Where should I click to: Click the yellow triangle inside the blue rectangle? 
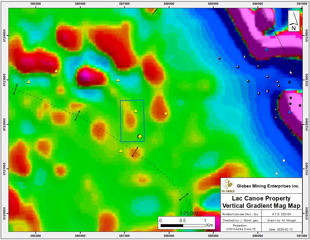(136, 111)
